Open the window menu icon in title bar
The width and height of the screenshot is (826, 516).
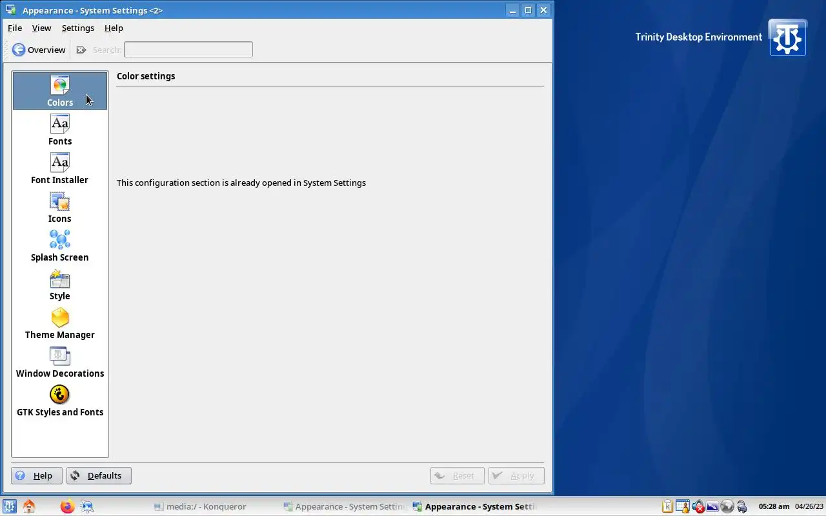pyautogui.click(x=10, y=10)
